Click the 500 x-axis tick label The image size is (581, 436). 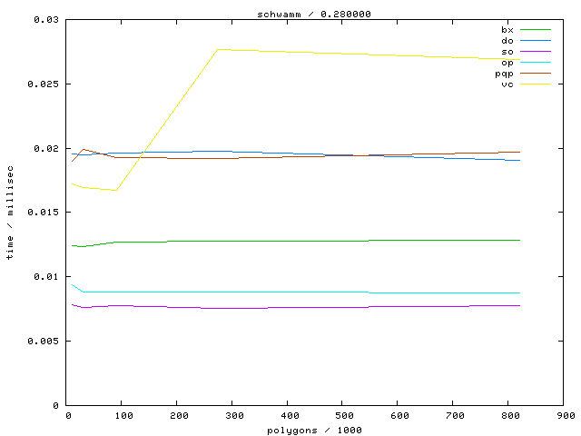(343, 416)
